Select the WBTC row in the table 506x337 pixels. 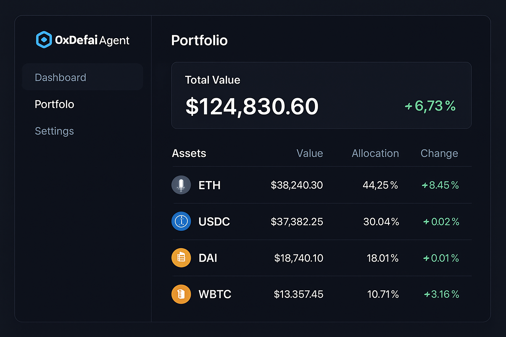coord(321,294)
